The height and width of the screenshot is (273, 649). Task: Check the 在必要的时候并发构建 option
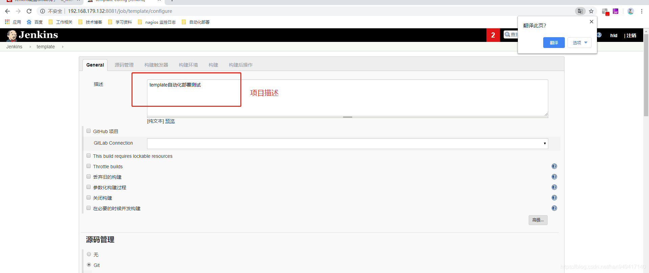pyautogui.click(x=89, y=208)
